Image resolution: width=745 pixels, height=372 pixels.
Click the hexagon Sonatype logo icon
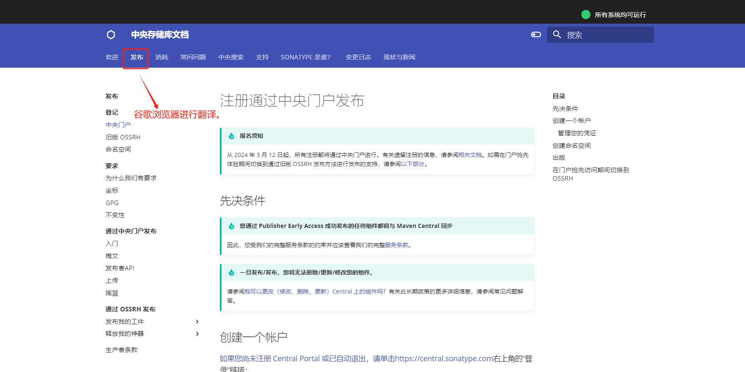click(111, 35)
